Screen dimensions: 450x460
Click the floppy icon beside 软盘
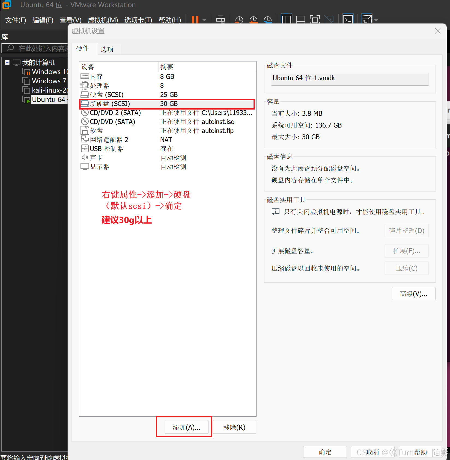pos(85,131)
